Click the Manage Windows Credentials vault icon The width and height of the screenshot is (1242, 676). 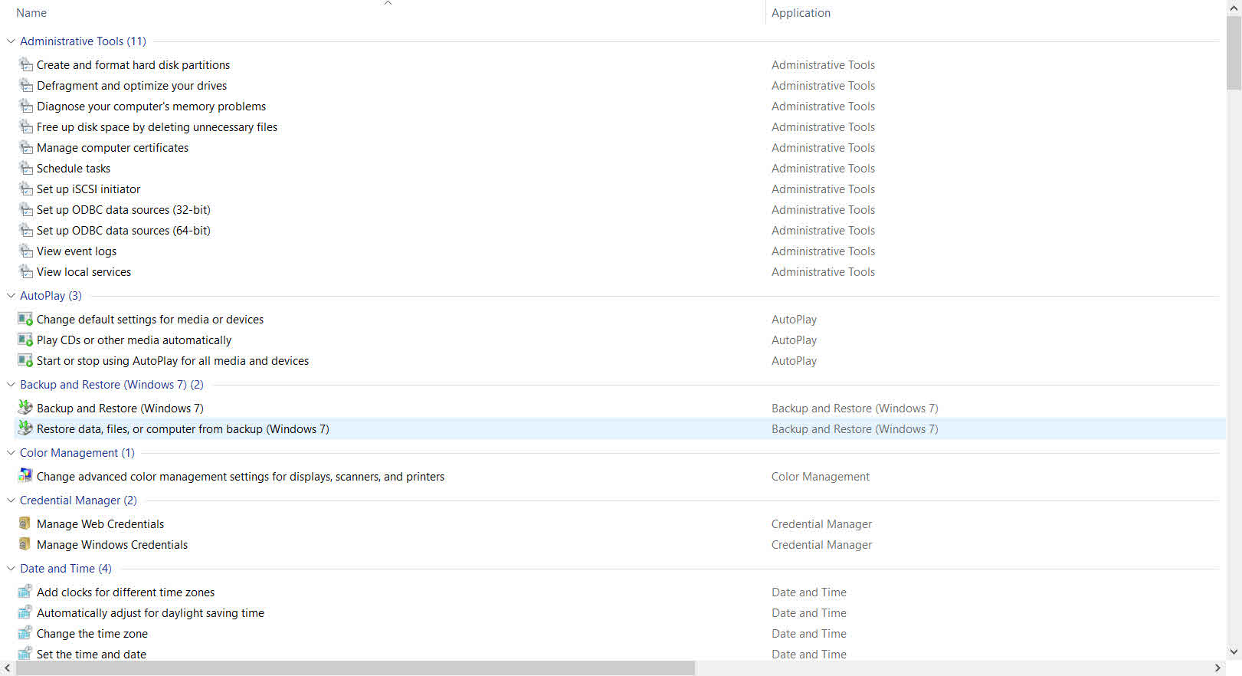pyautogui.click(x=25, y=544)
